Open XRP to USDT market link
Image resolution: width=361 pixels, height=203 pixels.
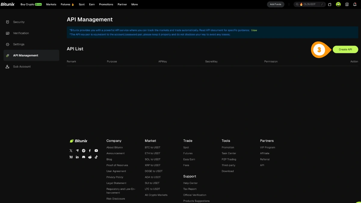153,165
